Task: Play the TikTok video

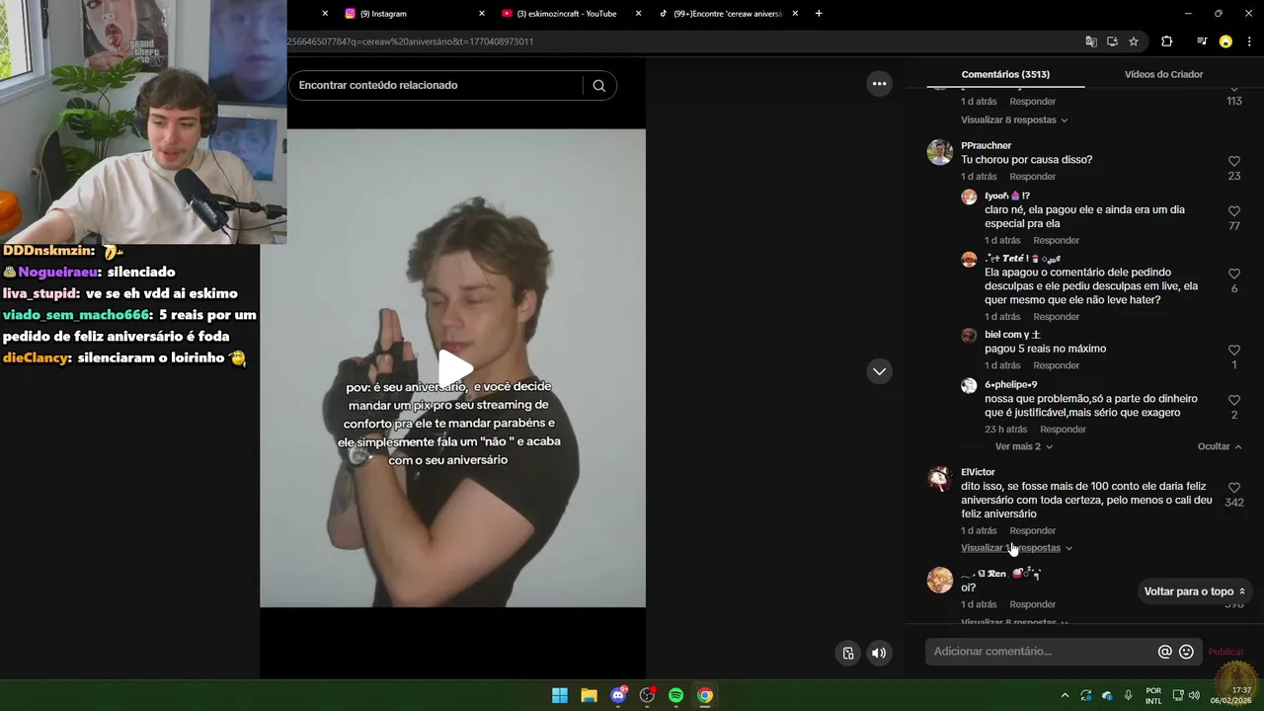Action: (453, 368)
